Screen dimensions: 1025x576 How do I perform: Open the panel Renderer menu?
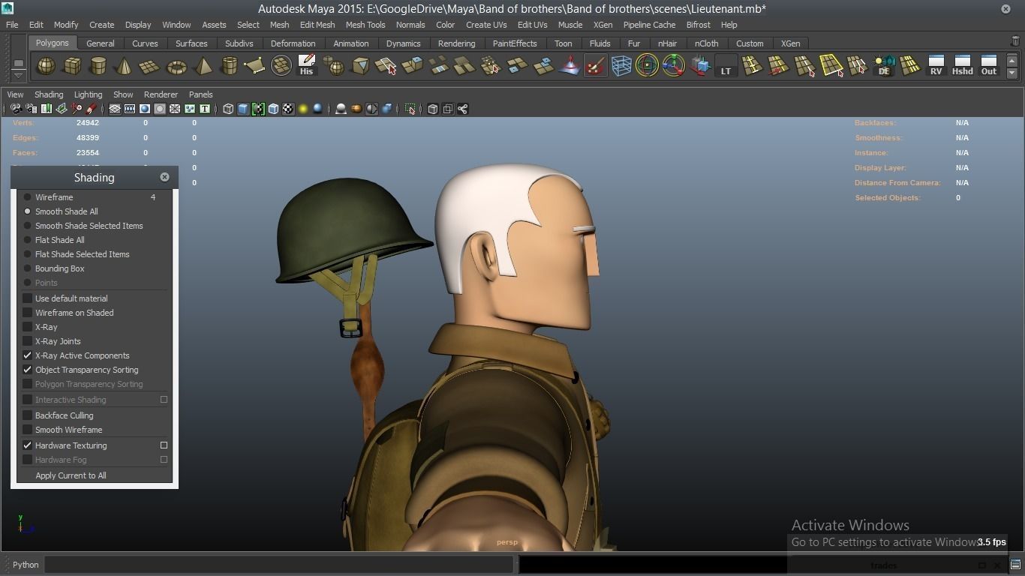(161, 94)
